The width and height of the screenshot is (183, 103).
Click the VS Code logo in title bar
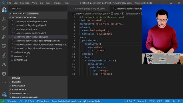pyautogui.click(x=3, y=3)
